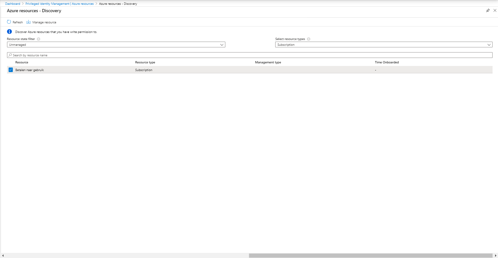Click the right arrow of the horizontal scrollbar

click(x=495, y=255)
